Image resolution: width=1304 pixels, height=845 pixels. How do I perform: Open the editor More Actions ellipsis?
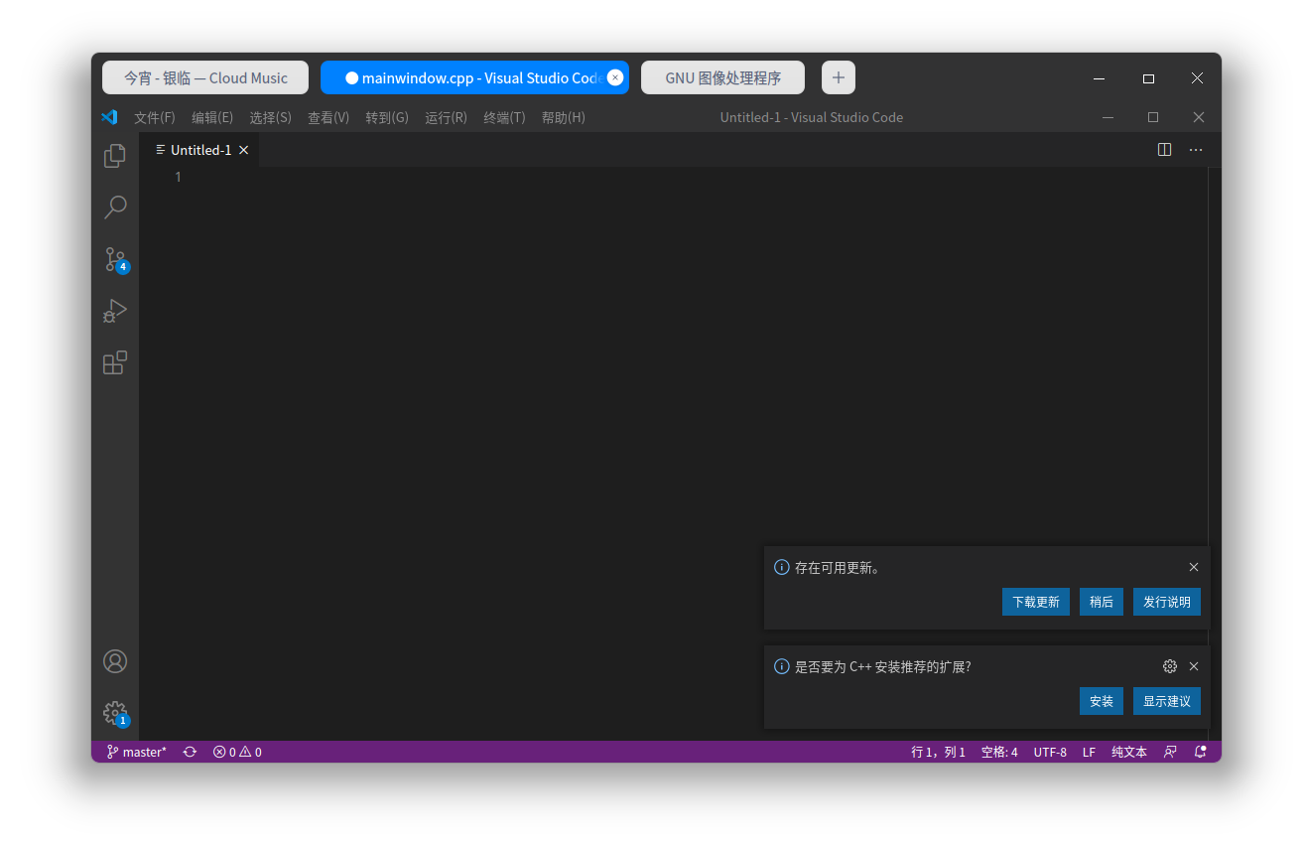pos(1196,150)
